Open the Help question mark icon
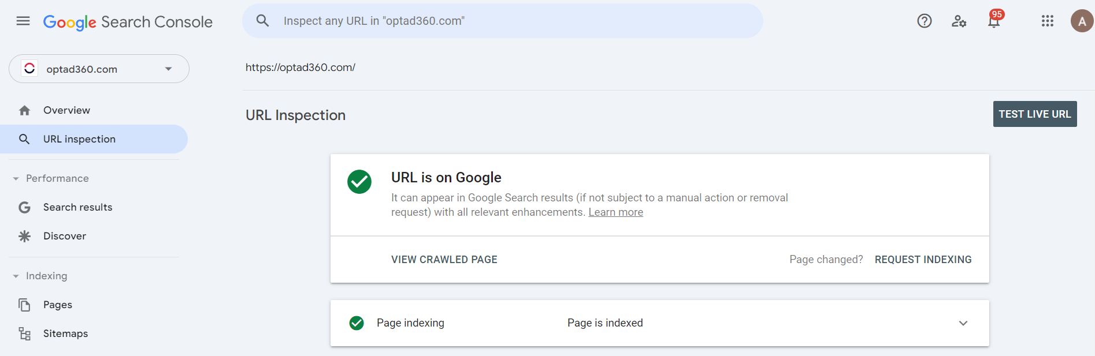 coord(925,21)
